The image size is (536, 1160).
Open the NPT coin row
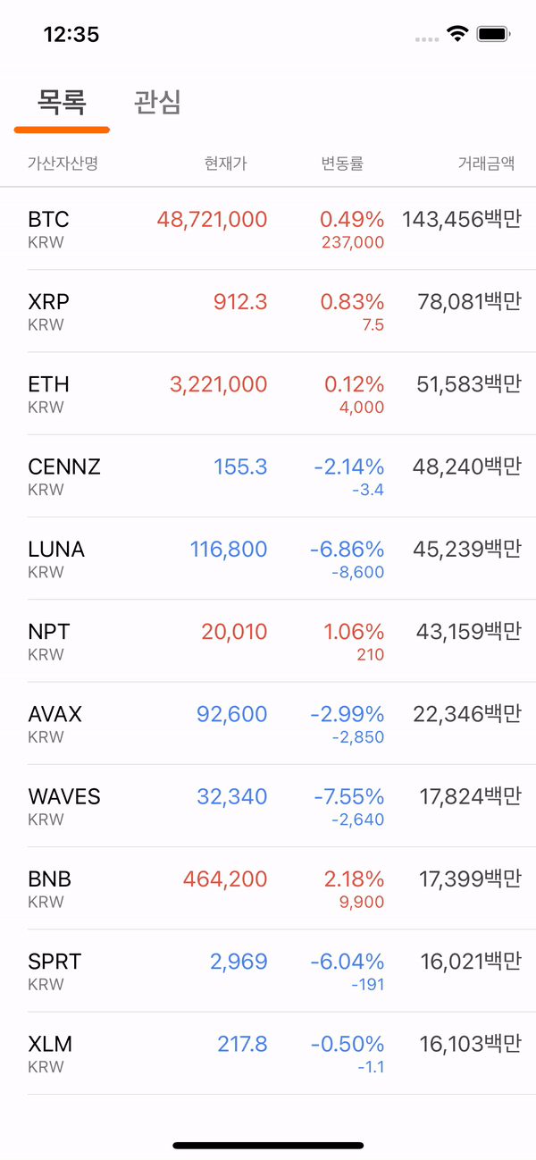coord(268,640)
